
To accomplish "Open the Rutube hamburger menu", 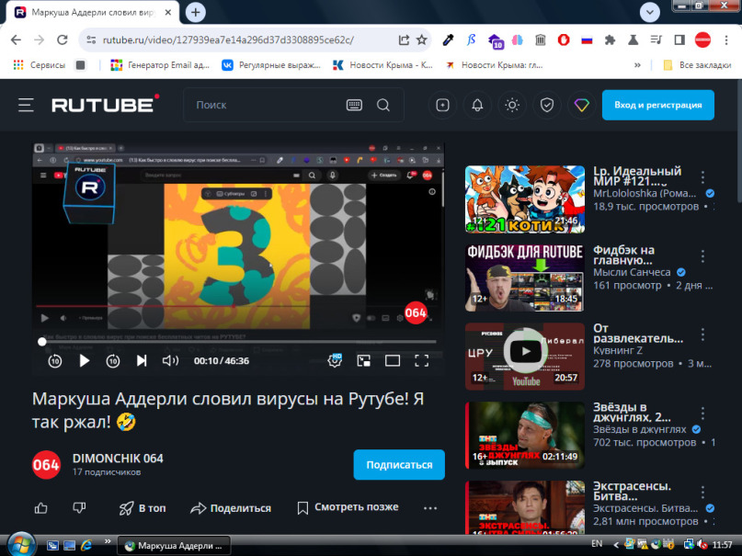I will pos(26,106).
